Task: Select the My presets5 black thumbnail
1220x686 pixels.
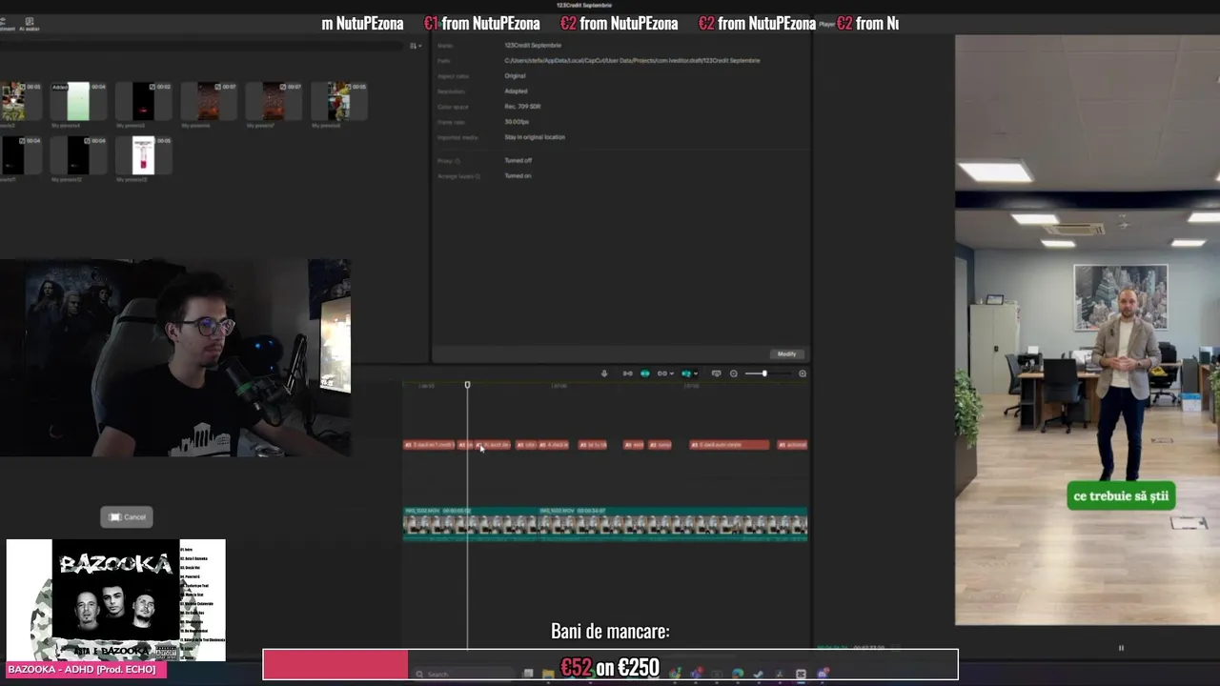Action: (x=143, y=101)
